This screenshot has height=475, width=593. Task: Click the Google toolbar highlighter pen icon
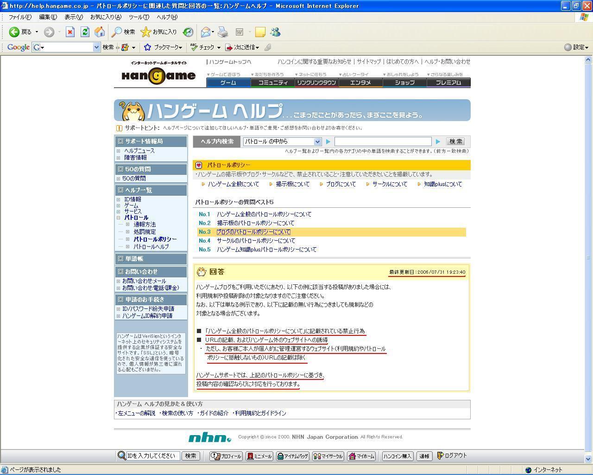point(268,47)
